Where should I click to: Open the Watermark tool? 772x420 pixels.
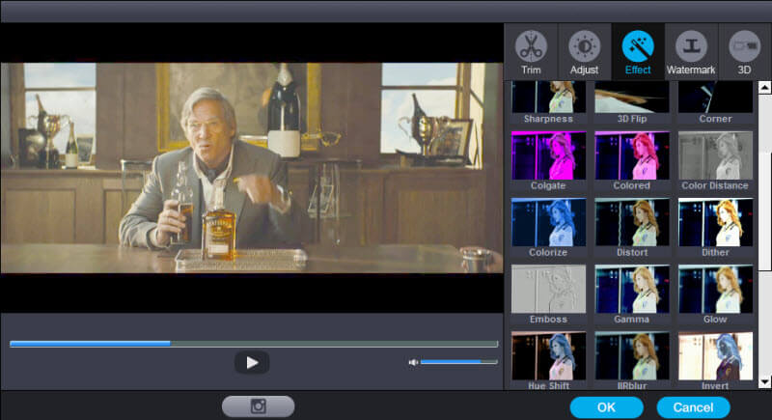[x=691, y=52]
